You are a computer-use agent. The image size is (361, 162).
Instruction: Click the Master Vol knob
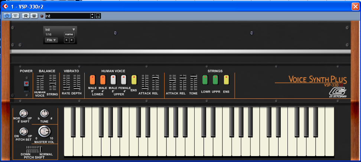(44, 132)
